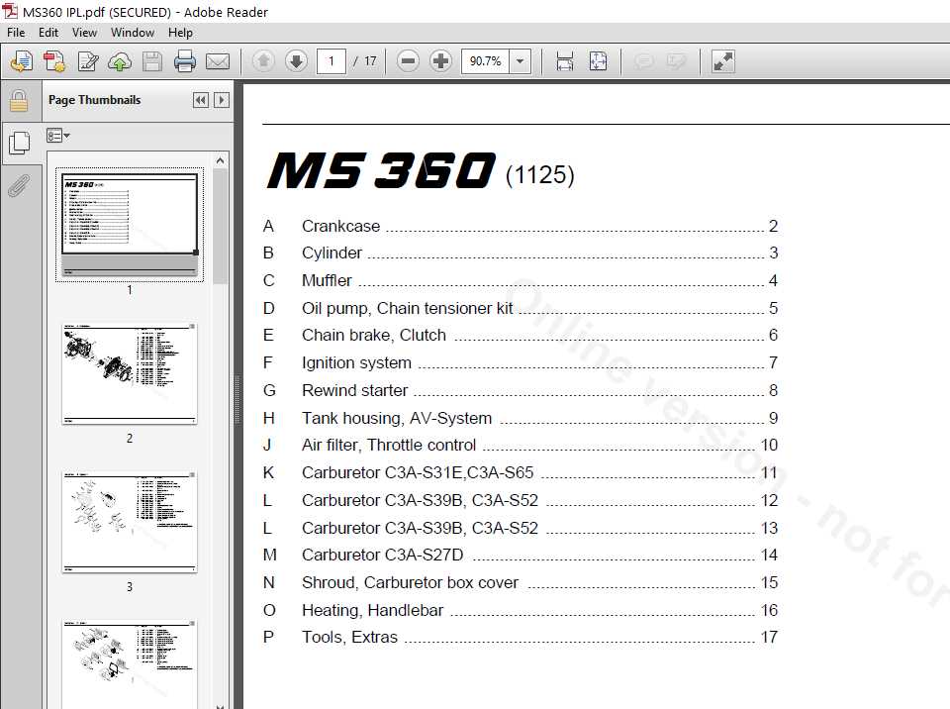The image size is (950, 709).
Task: Switch to read mode with the expand arrows icon
Action: pyautogui.click(x=722, y=61)
